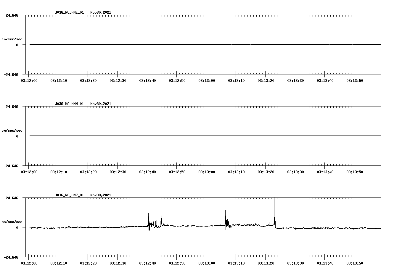Click the 03:12:30 time label under HNE plot
The image size is (402, 274).
118,80
